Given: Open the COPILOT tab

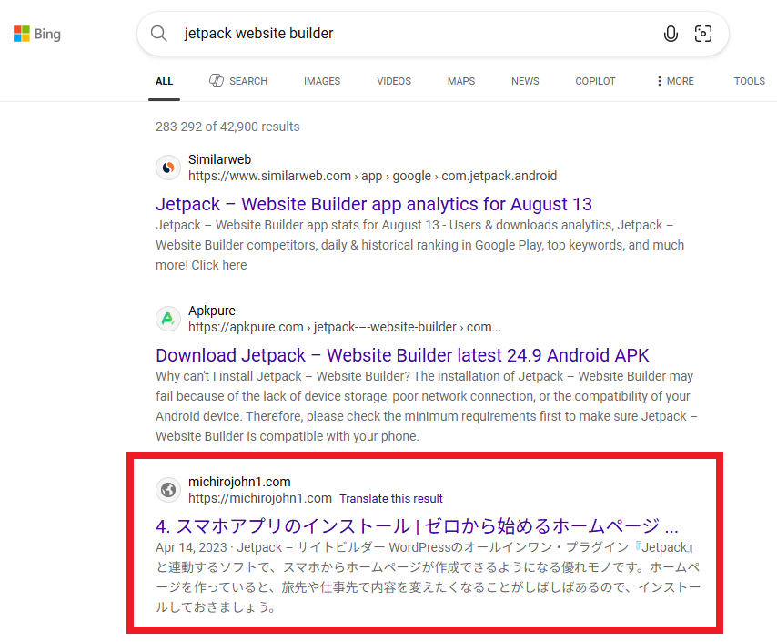Looking at the screenshot, I should pyautogui.click(x=595, y=81).
